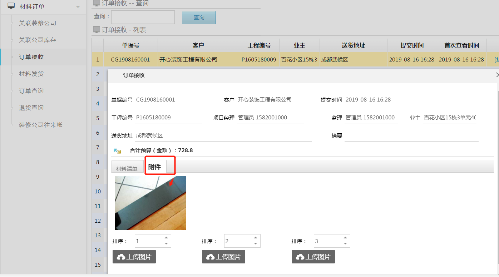499x277 pixels.
Task: Decrease the 排序 2 spinner value
Action: point(256,244)
